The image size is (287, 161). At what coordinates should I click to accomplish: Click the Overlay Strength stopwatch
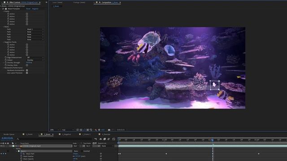coord(6,63)
